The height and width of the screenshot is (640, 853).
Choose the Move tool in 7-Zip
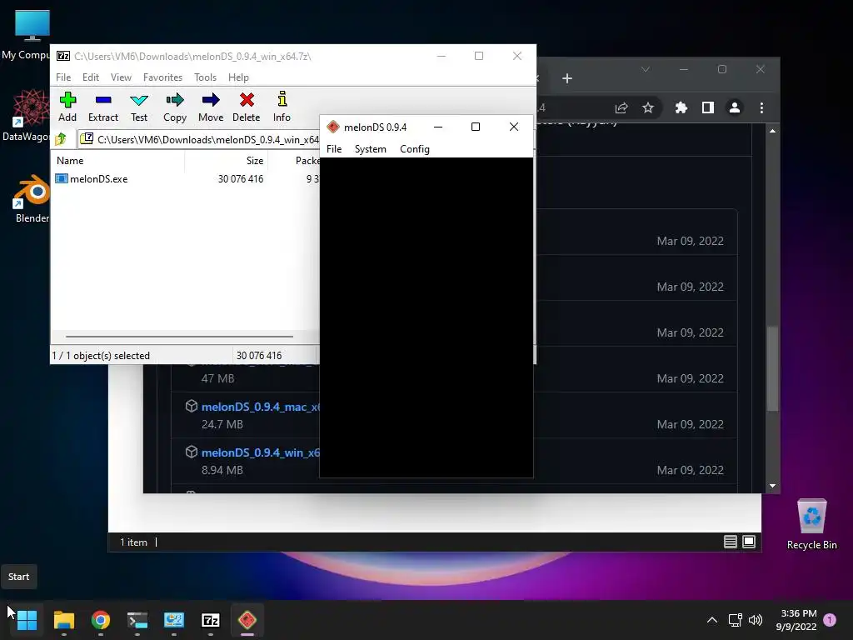[211, 107]
